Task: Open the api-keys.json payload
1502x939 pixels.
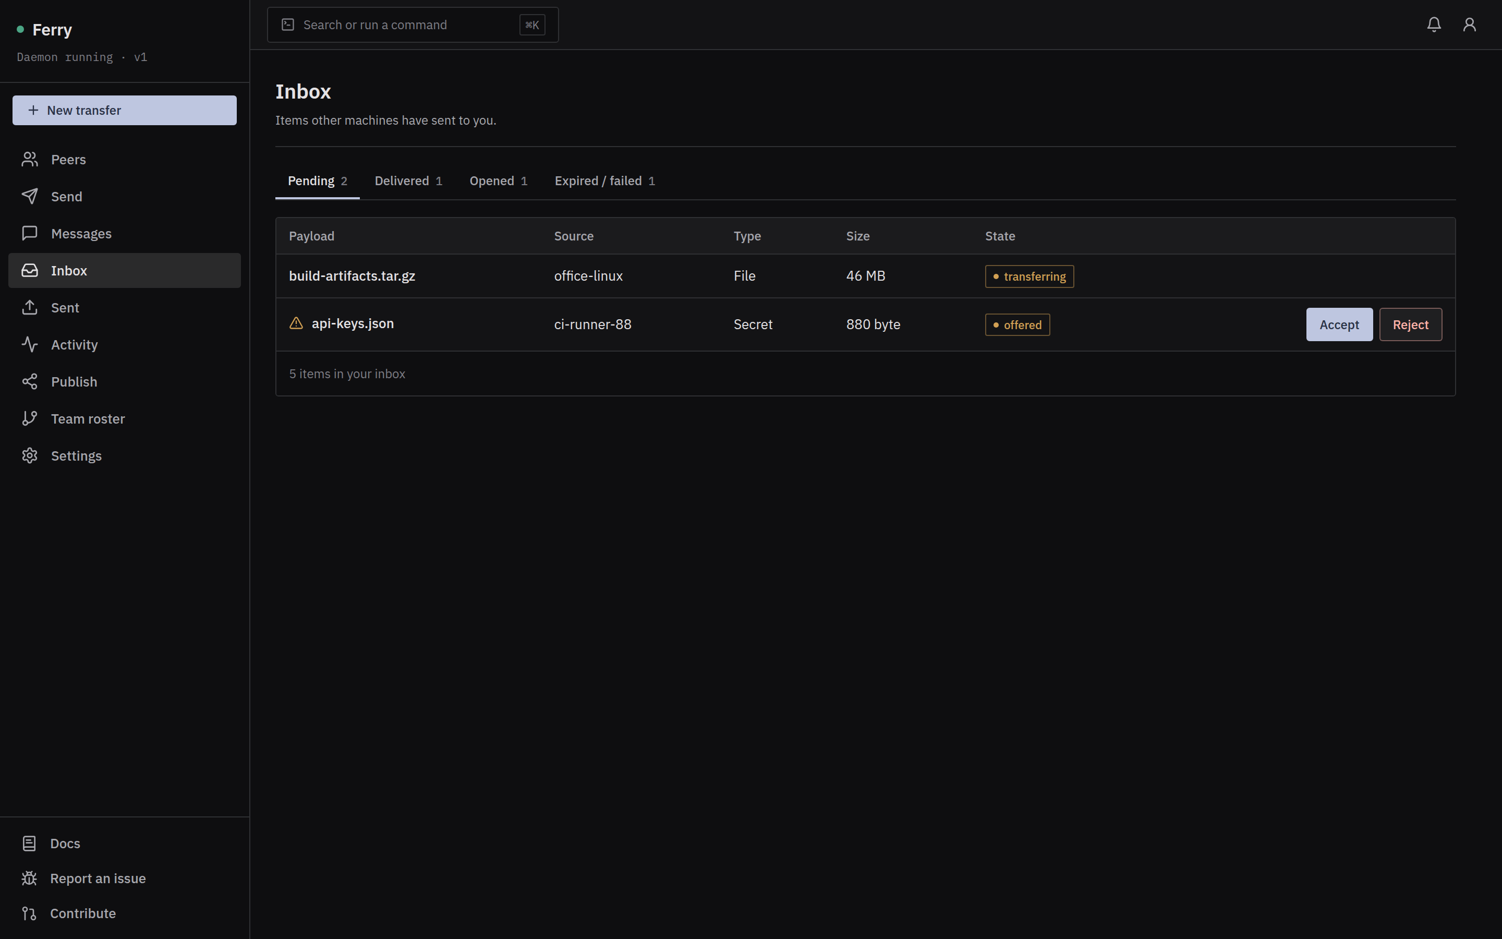Action: point(353,323)
